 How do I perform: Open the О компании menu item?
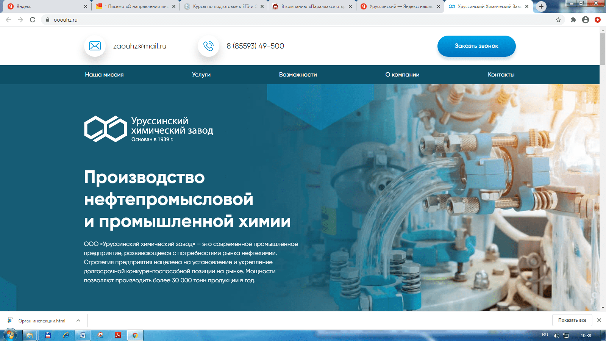coord(402,75)
